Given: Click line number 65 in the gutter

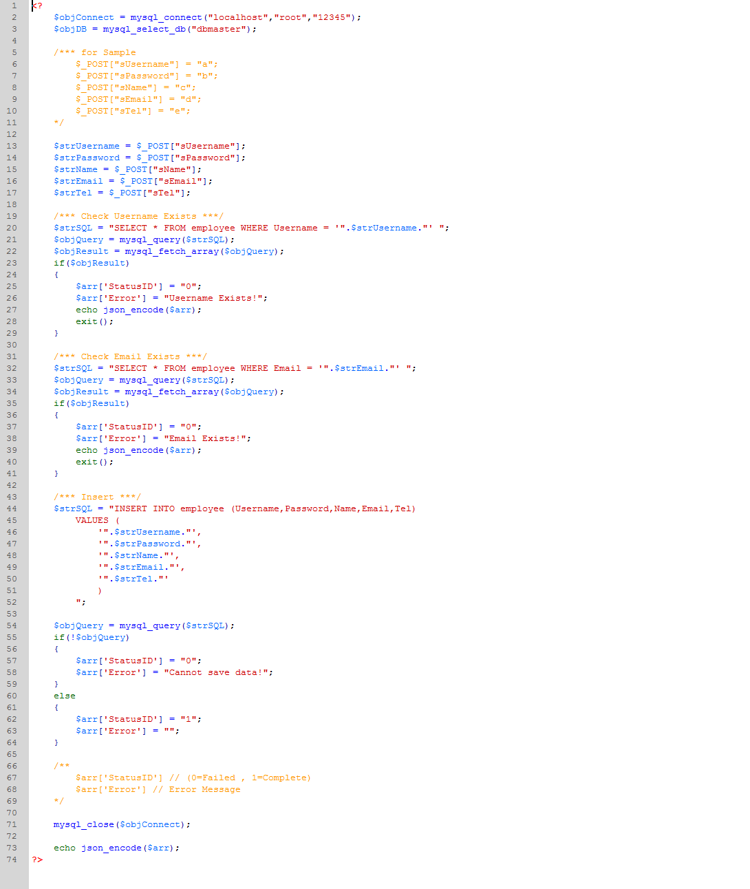Looking at the screenshot, I should 12,754.
